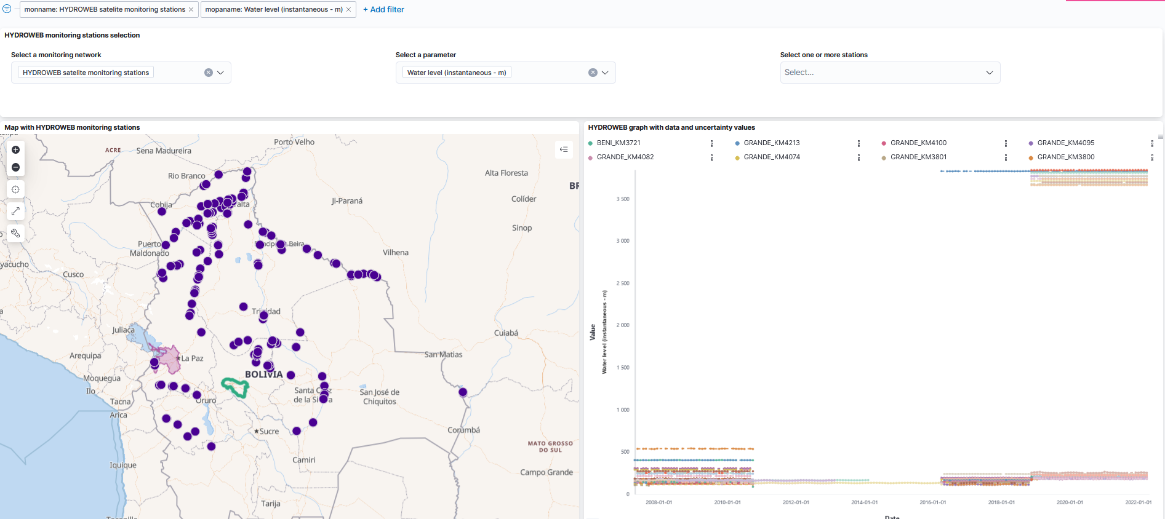This screenshot has width=1165, height=519.
Task: Open options menu for GRANDE_KM4100 legend item
Action: (x=1006, y=143)
